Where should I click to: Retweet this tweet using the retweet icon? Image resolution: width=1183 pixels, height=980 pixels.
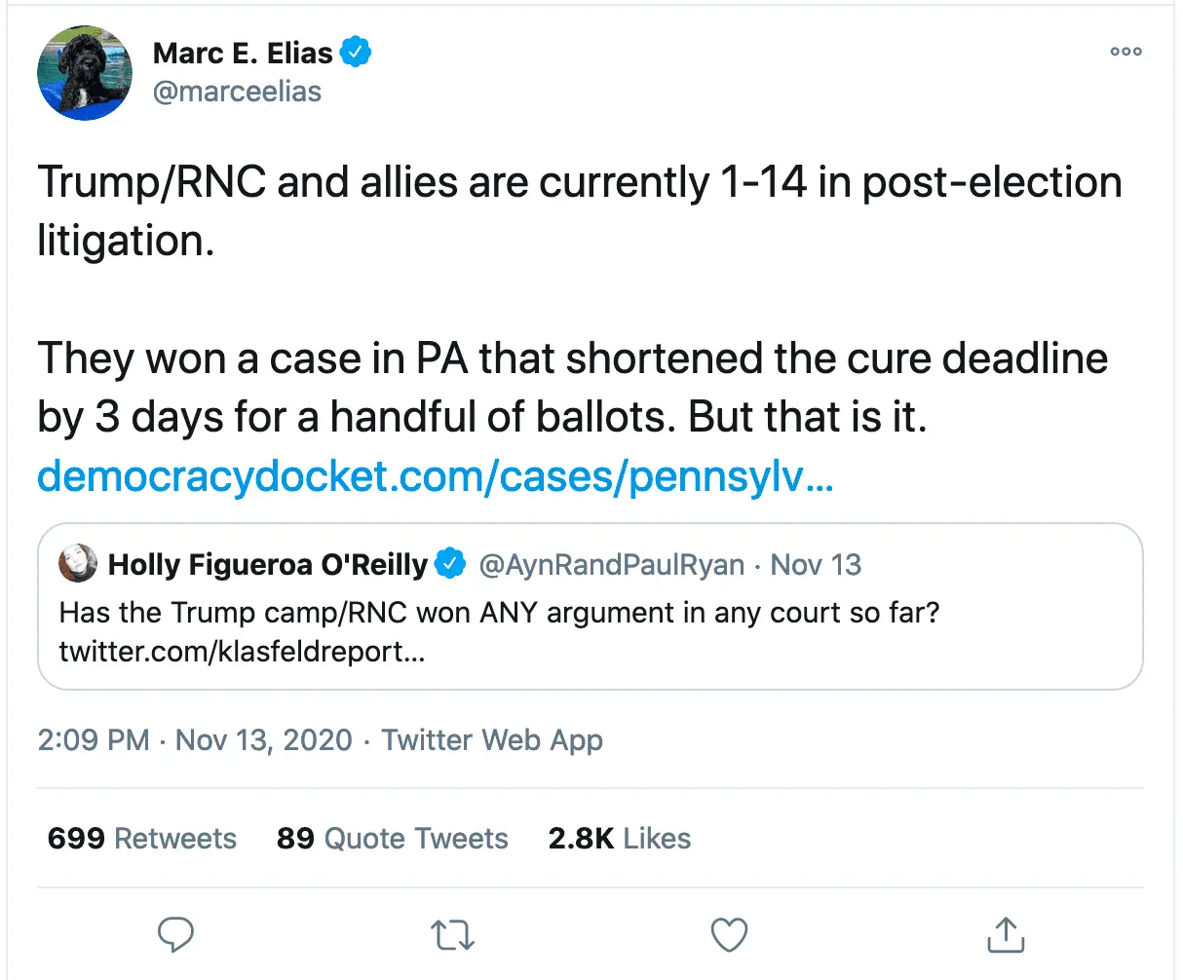[x=452, y=934]
